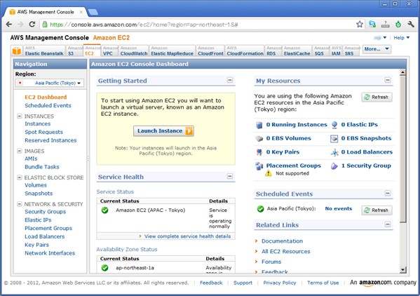The width and height of the screenshot is (420, 296).
Task: Bookmark the page with the star icon
Action: (x=360, y=25)
